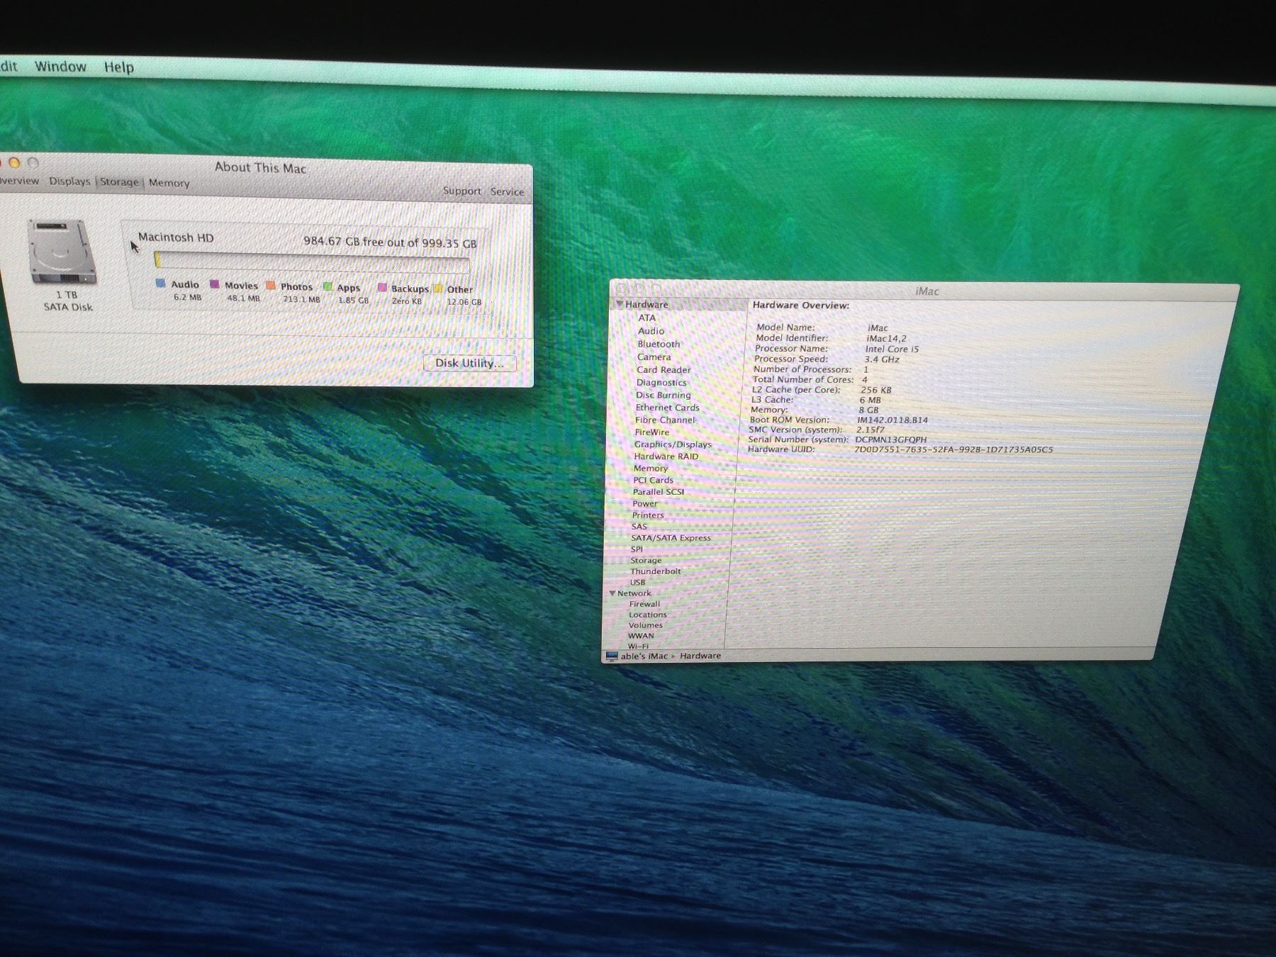Collapse the Network section triangle
Screen dimensions: 1276x957
pyautogui.click(x=611, y=593)
